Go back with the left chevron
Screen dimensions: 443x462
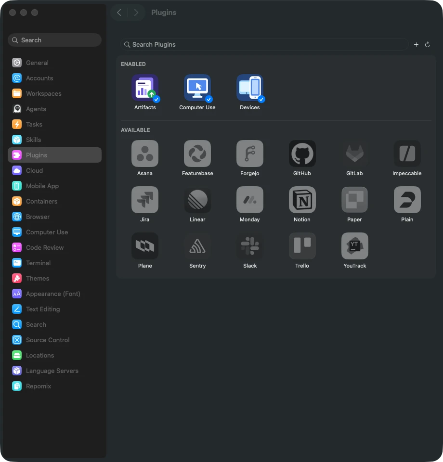[119, 13]
